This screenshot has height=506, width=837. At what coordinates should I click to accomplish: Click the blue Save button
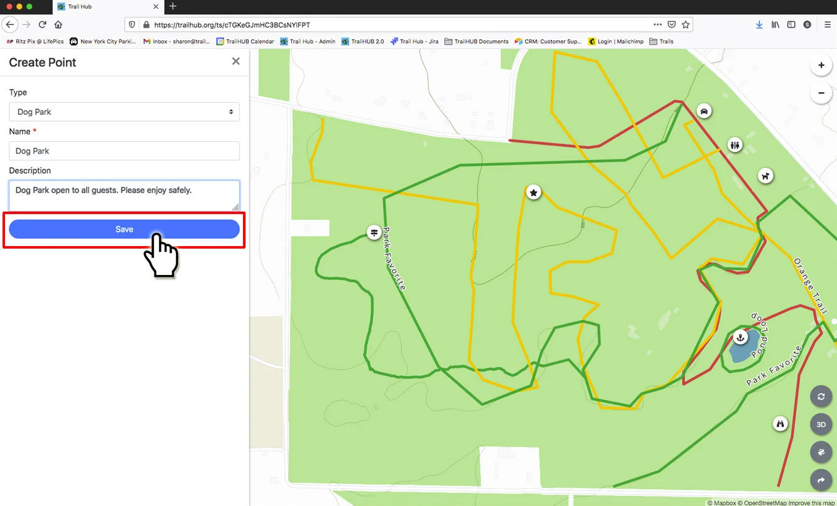124,229
